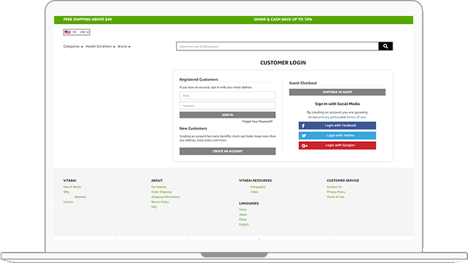The height and width of the screenshot is (263, 468).
Task: Open Terms of Use footer link
Action: [x=336, y=197]
